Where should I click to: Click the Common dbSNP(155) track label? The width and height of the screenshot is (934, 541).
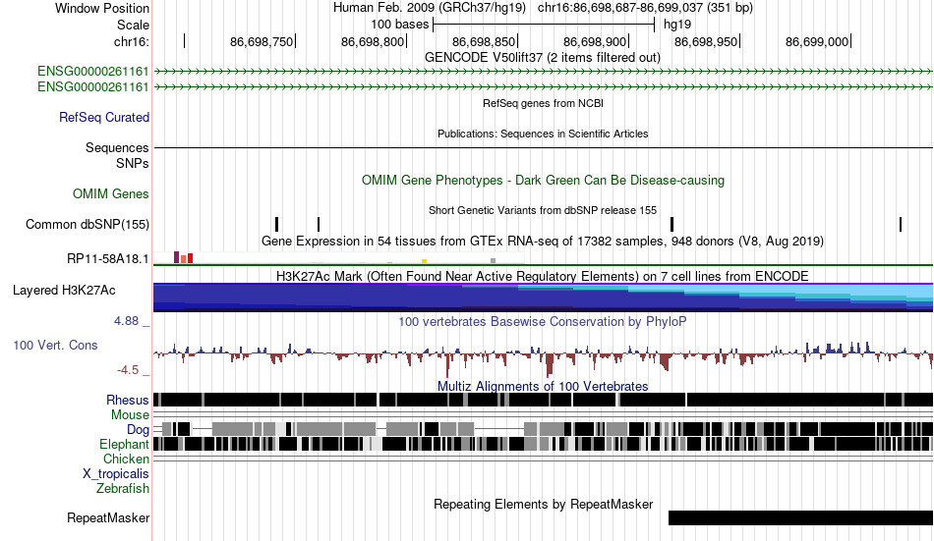click(x=88, y=225)
